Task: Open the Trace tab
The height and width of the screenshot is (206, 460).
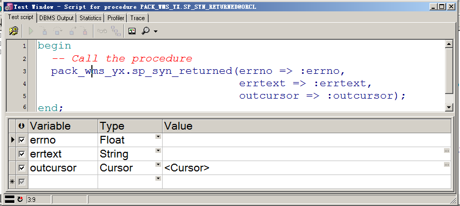Action: click(x=138, y=18)
